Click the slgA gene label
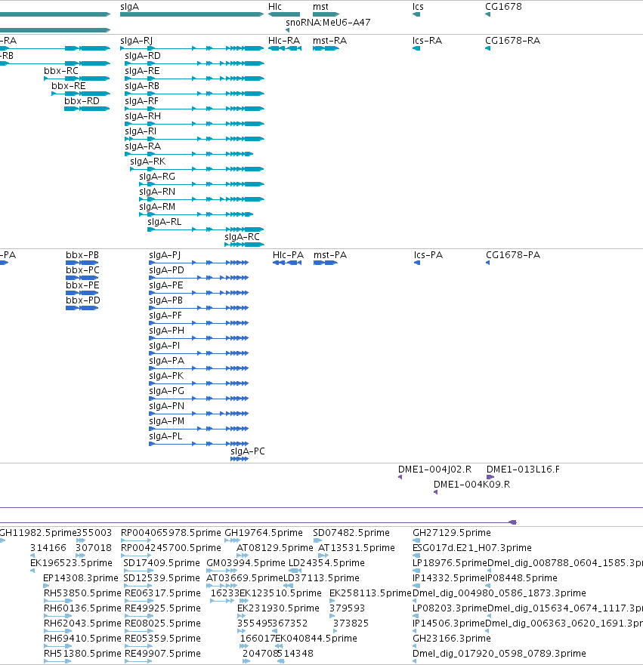The width and height of the screenshot is (643, 665). (x=129, y=7)
